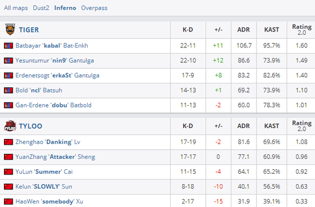This screenshot has width=315, height=207.
Task: Click the Mongolian flag beside kabal
Action: (x=9, y=46)
